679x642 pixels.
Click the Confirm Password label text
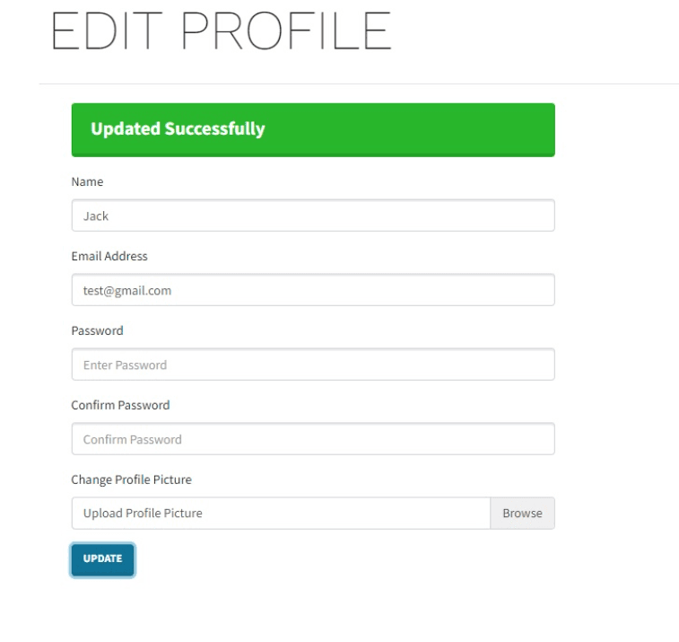(120, 405)
